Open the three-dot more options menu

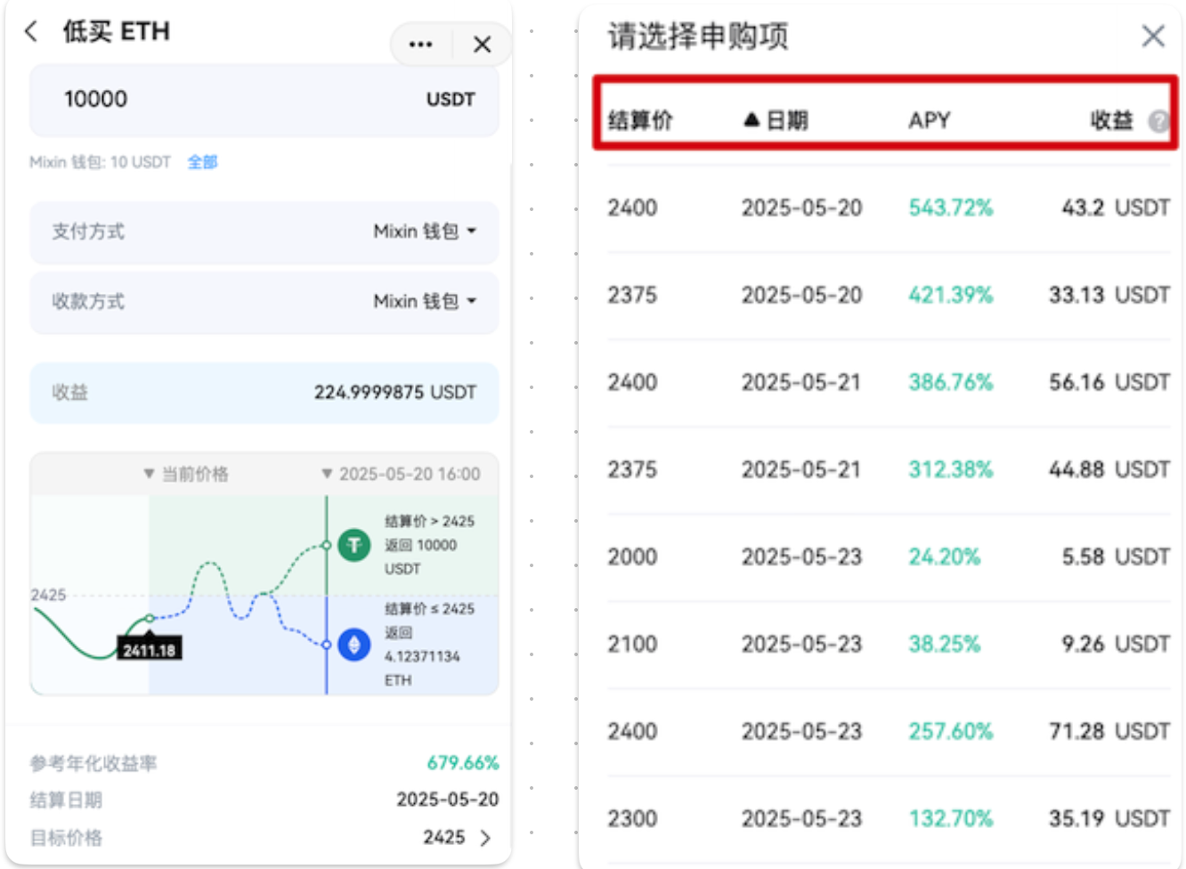pos(420,44)
